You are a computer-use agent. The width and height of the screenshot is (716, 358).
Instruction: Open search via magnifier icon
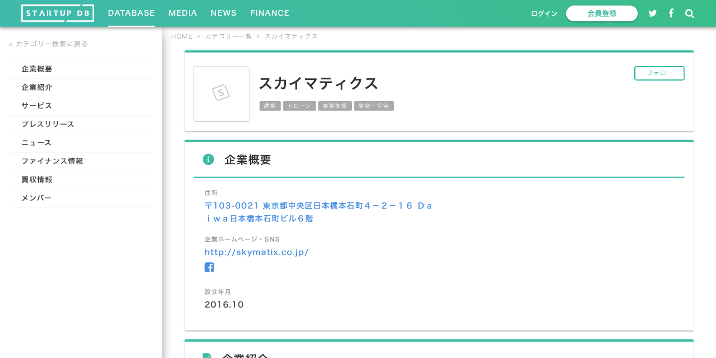[689, 14]
